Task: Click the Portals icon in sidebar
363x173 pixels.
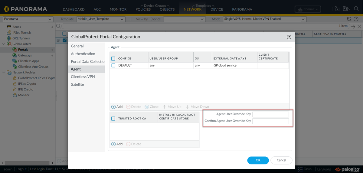Action: (x=15, y=50)
